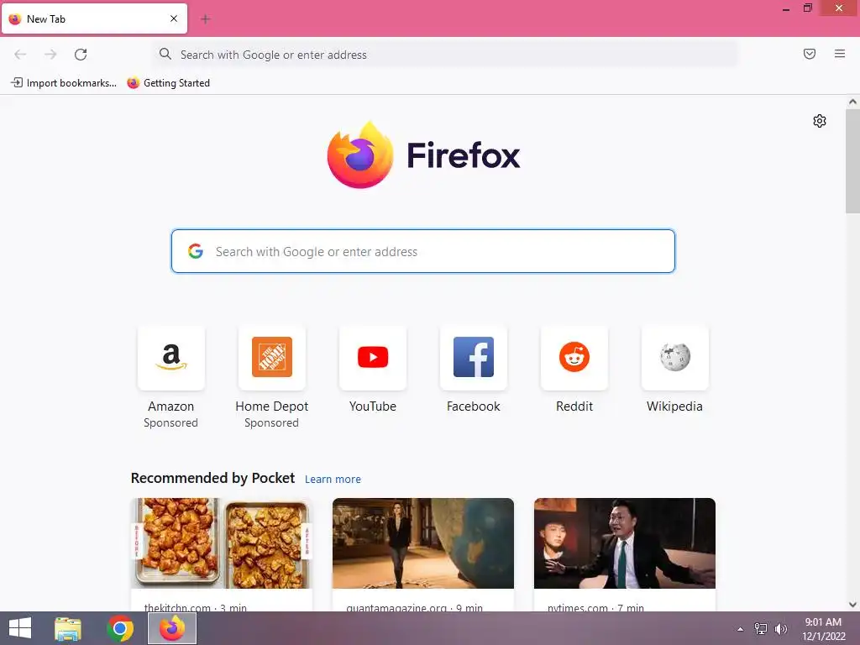Image resolution: width=860 pixels, height=645 pixels.
Task: Reload the current page
Action: 81,55
